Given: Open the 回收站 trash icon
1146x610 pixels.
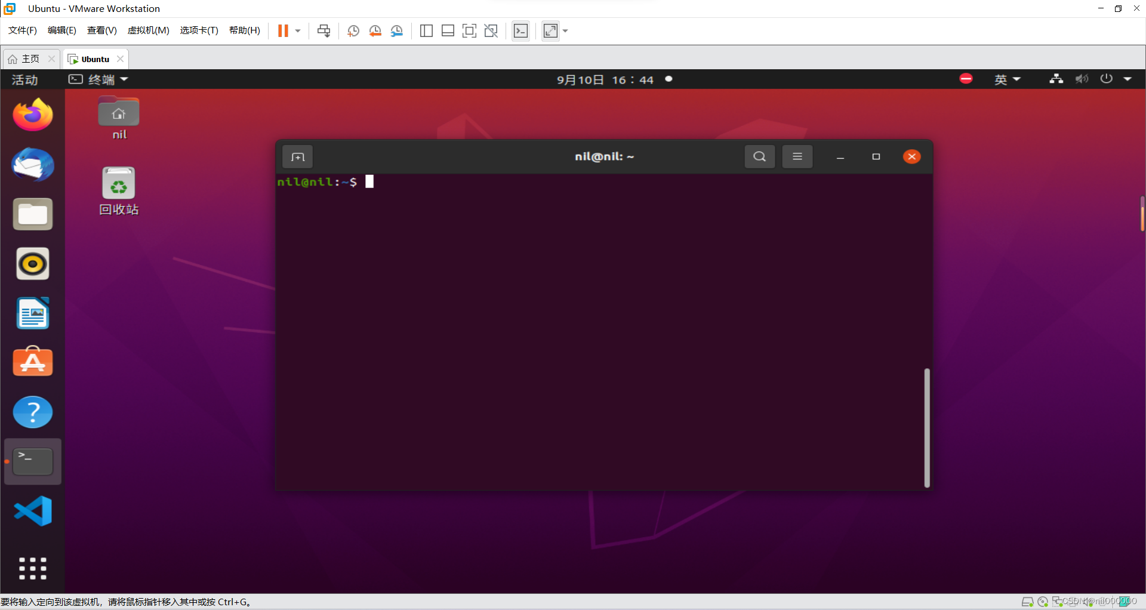Looking at the screenshot, I should tap(119, 191).
